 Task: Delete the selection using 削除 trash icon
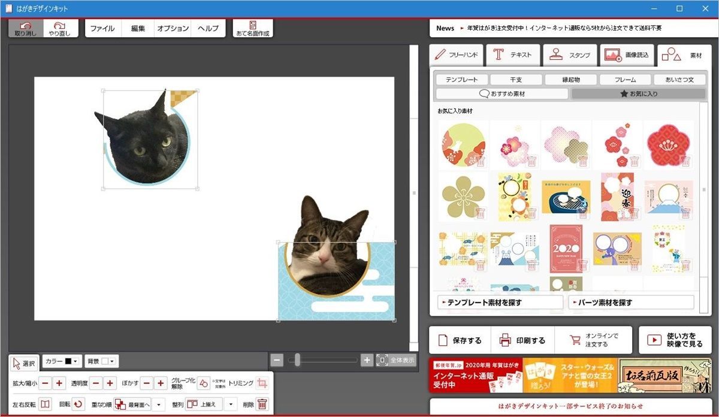point(262,404)
